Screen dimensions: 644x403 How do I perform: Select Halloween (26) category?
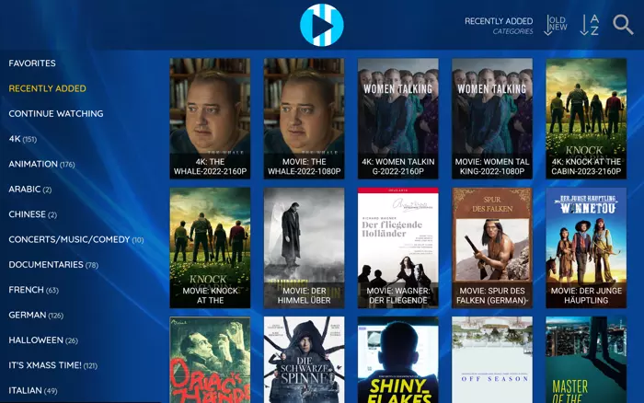pos(43,340)
